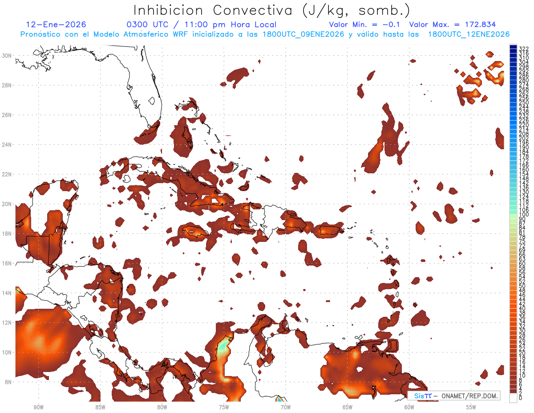Click the "60W" longitude label

tap(409, 407)
